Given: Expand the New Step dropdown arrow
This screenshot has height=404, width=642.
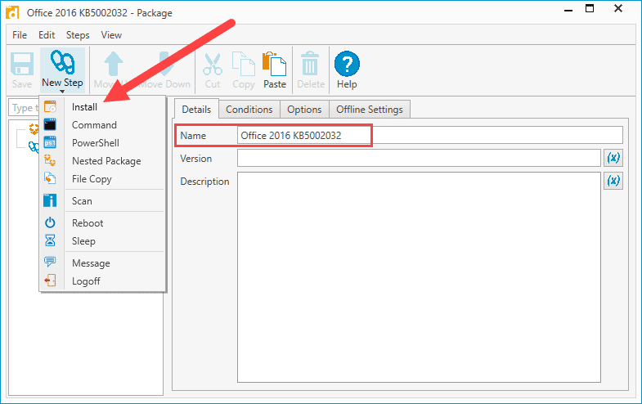Looking at the screenshot, I should click(x=62, y=92).
